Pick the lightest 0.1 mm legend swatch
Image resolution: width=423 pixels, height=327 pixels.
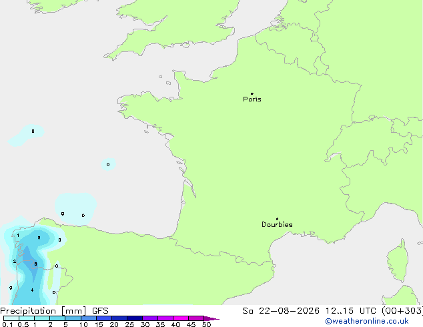pos(11,318)
